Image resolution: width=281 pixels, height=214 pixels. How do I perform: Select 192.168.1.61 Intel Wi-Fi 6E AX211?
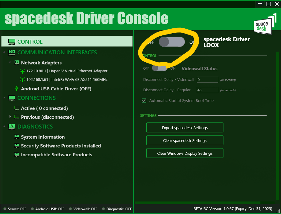(x=67, y=80)
